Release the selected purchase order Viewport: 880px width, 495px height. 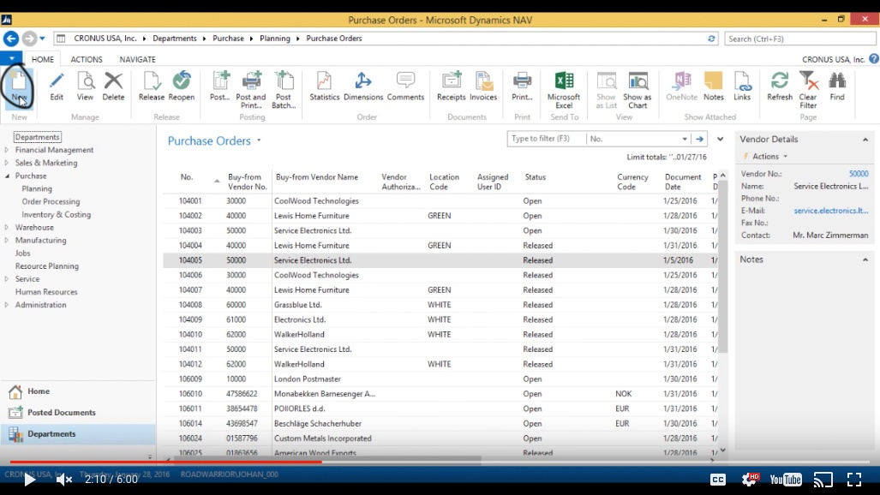click(x=152, y=86)
